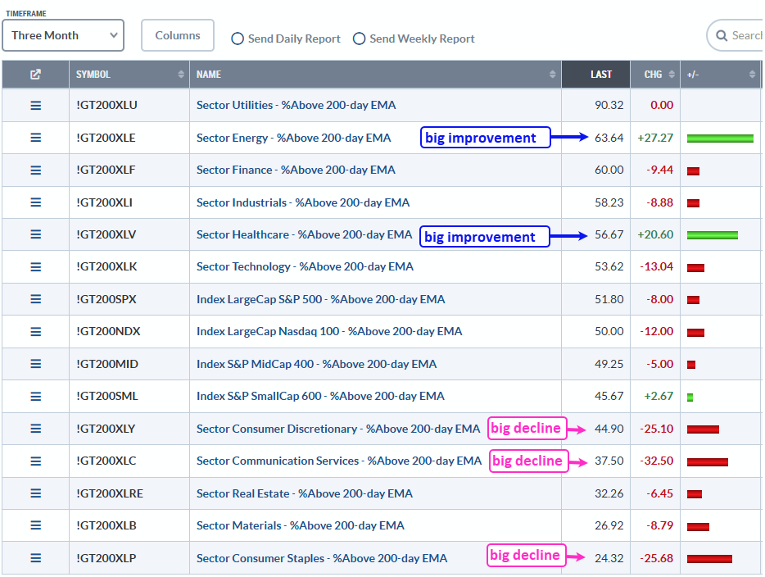Open the row menu icon for !GT200XLU
The image size is (765, 577).
[x=35, y=106]
